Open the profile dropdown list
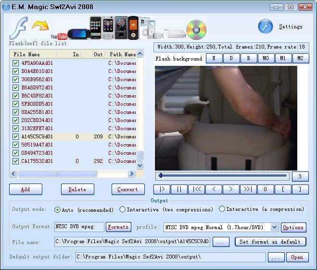This screenshot has height=270, width=317. [274, 227]
